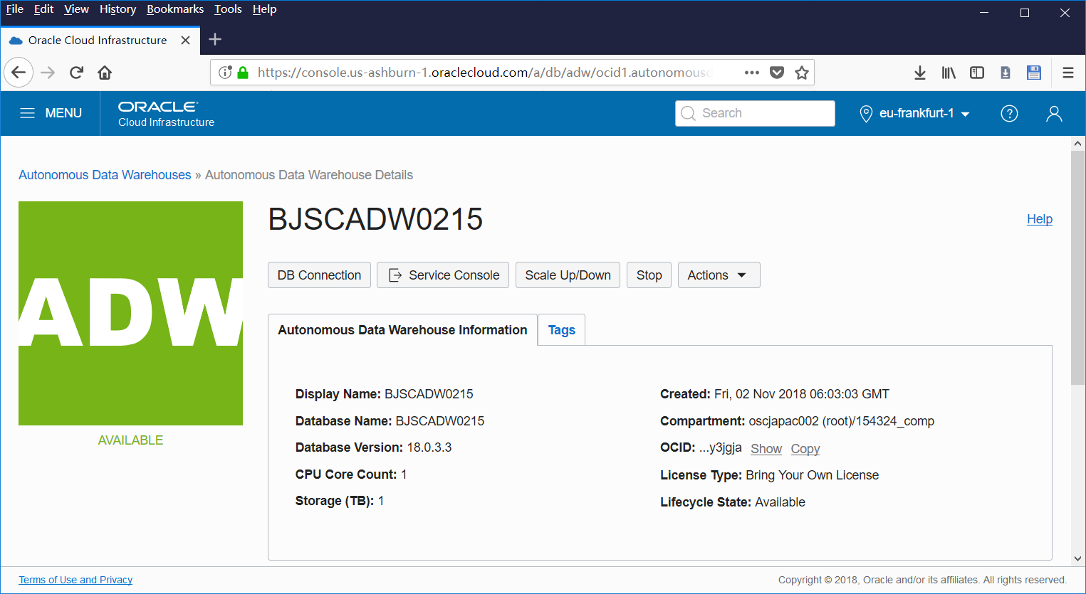Click the Oracle Cloud Infrastructure logo

click(166, 113)
